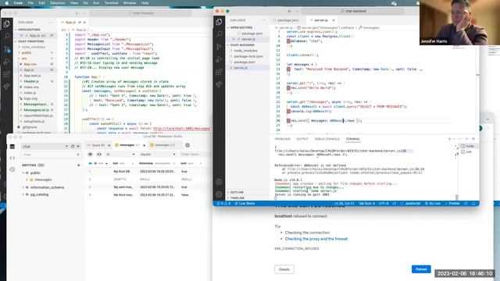Open the filter column dropdown in Beekeeper Studio
This screenshot has width=500, height=281.
(120, 155)
